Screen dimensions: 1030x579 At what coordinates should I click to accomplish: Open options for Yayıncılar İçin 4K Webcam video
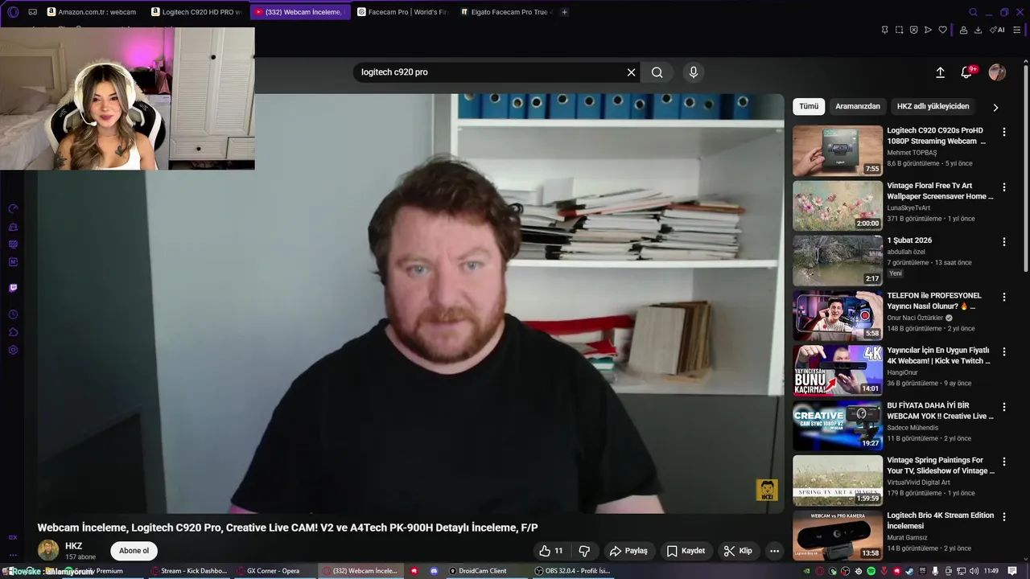click(1003, 351)
